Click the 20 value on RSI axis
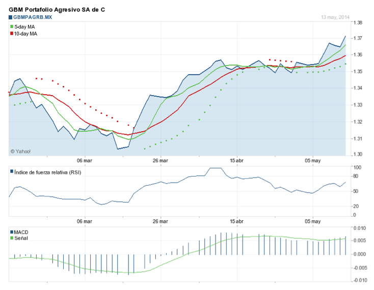 [x=356, y=207]
